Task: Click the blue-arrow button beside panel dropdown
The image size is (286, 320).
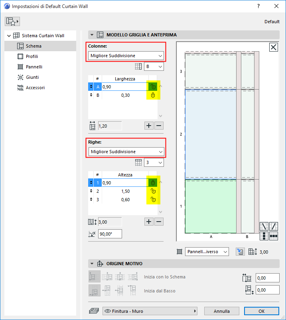Action: click(240, 252)
